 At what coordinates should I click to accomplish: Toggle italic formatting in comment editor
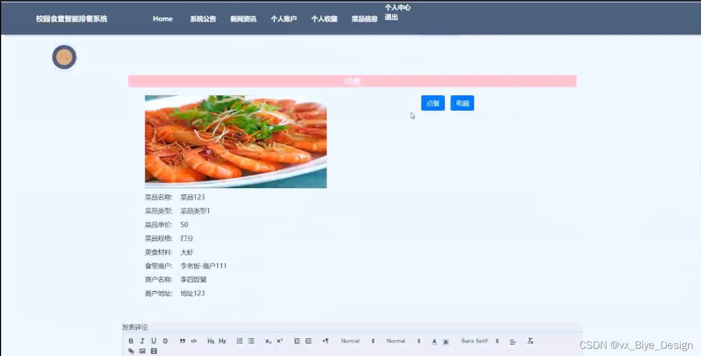(142, 341)
